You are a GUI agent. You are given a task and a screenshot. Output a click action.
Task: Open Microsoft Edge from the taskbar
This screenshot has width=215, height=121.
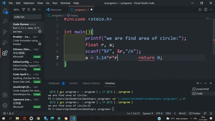pos(52,118)
